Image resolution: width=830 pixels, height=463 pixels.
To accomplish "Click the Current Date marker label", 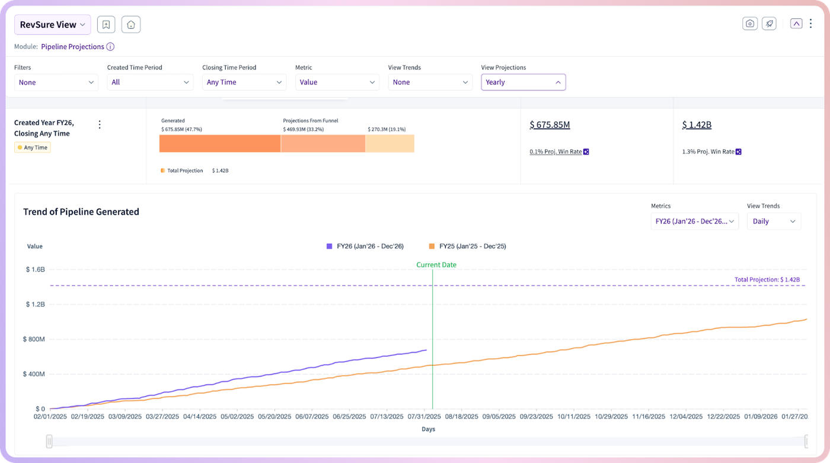I will pos(436,265).
